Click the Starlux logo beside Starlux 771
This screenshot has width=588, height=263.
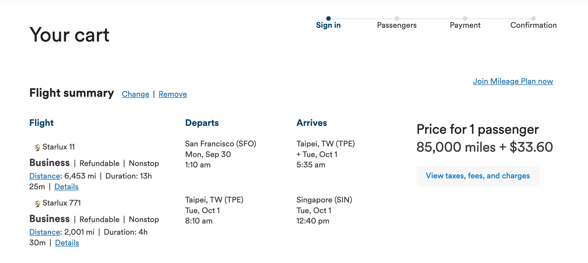tap(36, 202)
